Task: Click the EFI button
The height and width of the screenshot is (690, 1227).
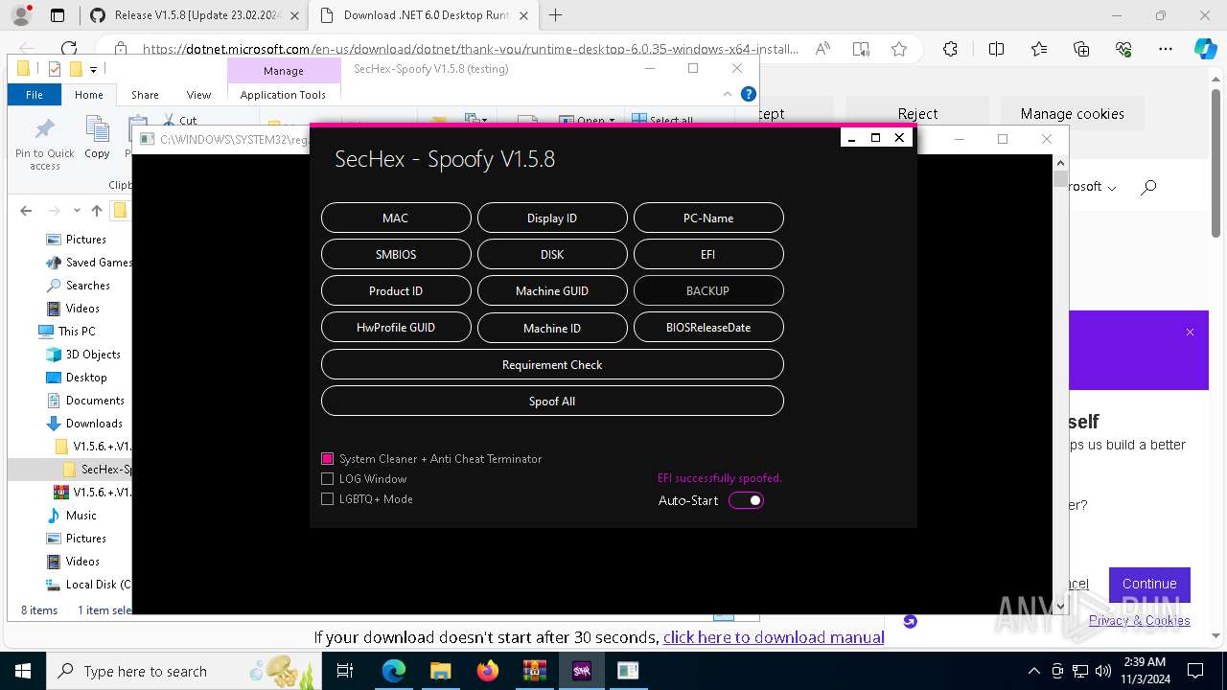Action: click(708, 254)
